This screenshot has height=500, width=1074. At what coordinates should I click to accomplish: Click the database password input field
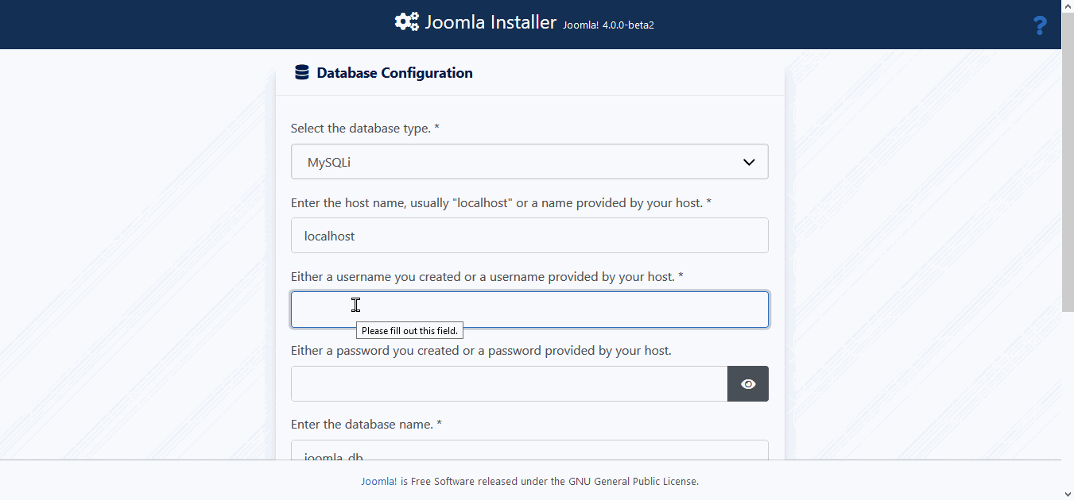(509, 384)
